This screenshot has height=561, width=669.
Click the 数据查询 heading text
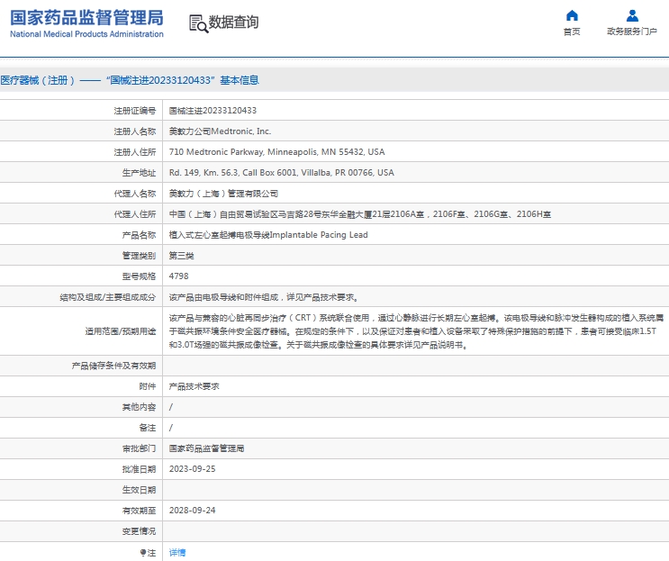(x=233, y=23)
